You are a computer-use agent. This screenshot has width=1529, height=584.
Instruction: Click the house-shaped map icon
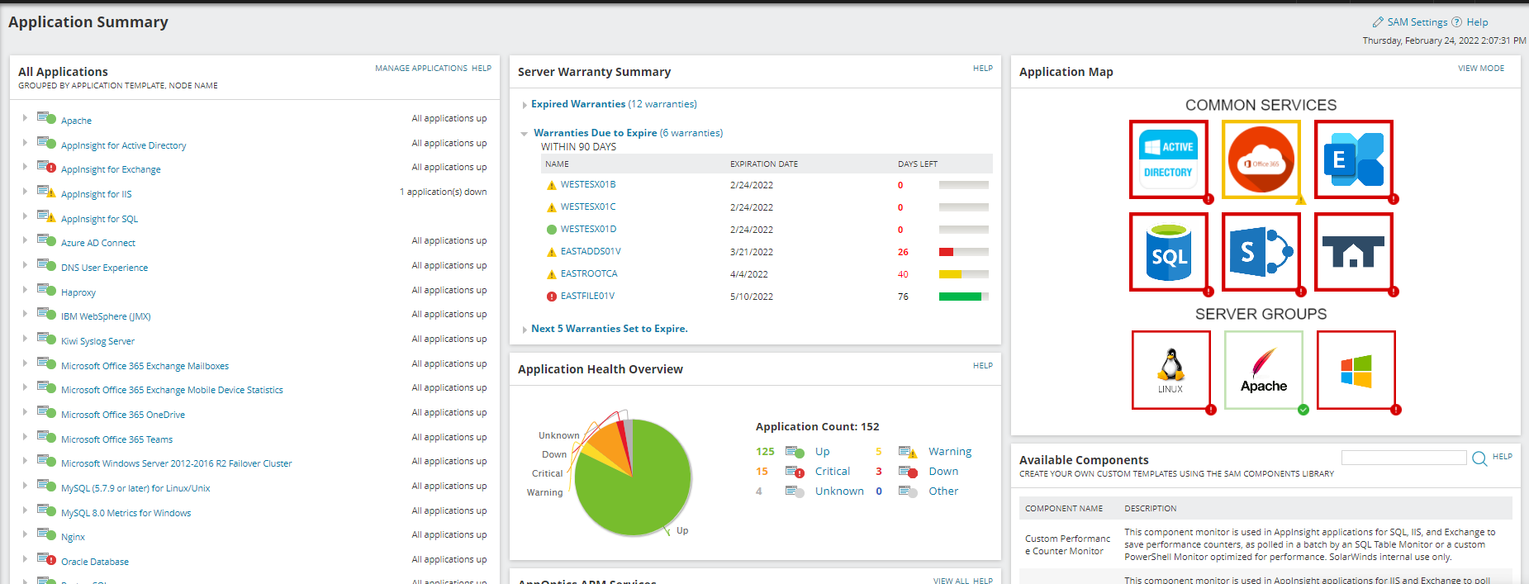[x=1353, y=252]
